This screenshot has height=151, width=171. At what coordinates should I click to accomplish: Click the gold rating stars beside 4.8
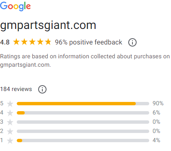tap(32, 42)
